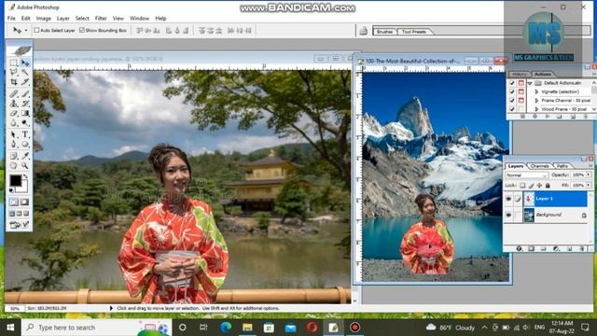
Task: Select the Hand tool
Action: [14, 166]
